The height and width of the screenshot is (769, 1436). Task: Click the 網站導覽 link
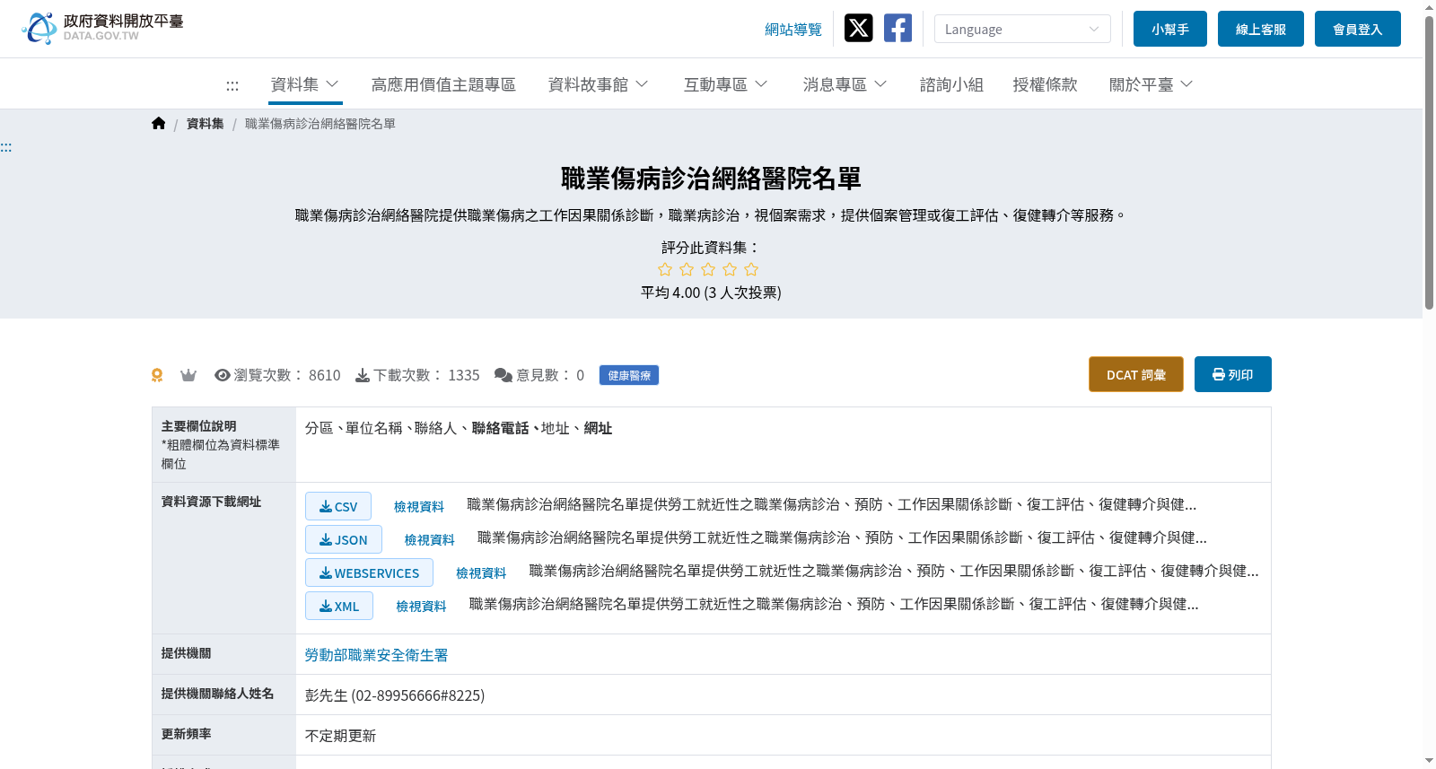(793, 30)
